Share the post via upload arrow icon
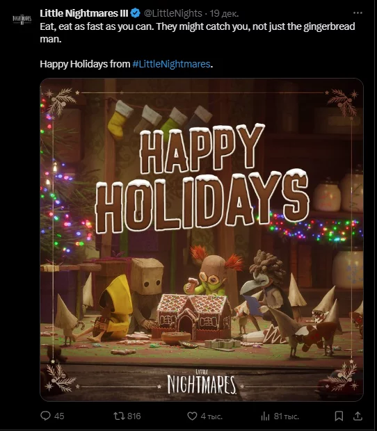This screenshot has width=377, height=431. click(x=358, y=416)
